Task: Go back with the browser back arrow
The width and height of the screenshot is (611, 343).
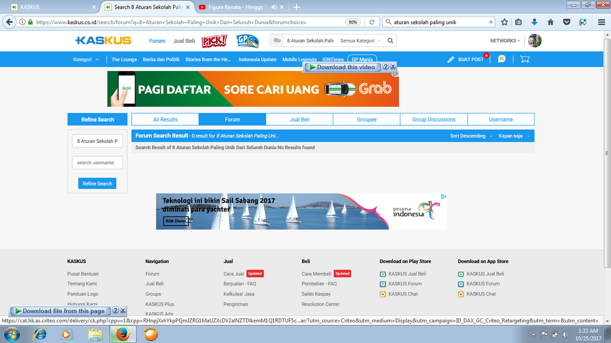Action: (x=9, y=22)
